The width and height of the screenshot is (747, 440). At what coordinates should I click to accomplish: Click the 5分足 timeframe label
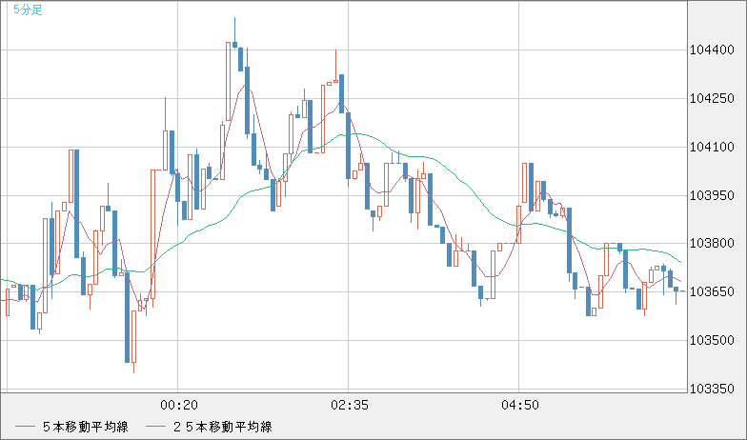(x=28, y=10)
